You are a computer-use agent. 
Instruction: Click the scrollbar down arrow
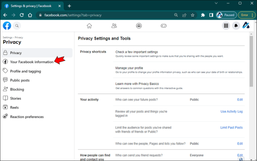coord(251,160)
